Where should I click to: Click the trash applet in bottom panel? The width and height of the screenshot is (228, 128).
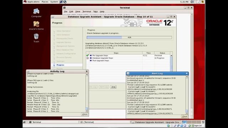pos(203,122)
